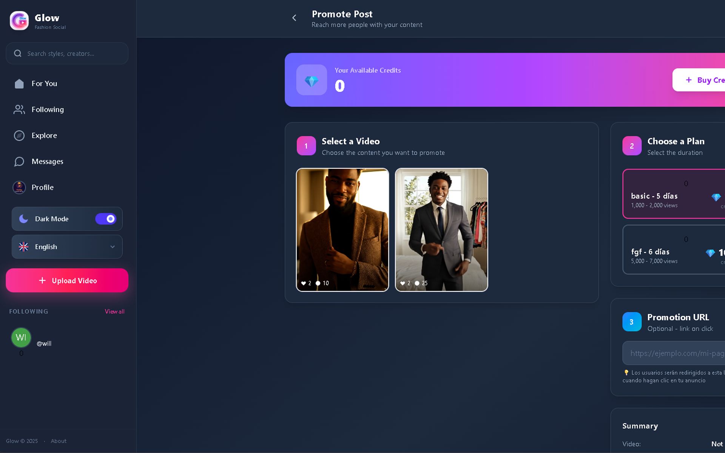Viewport: 725px width, 453px height.
Task: Toggle the Dark Mode switch
Action: 106,219
